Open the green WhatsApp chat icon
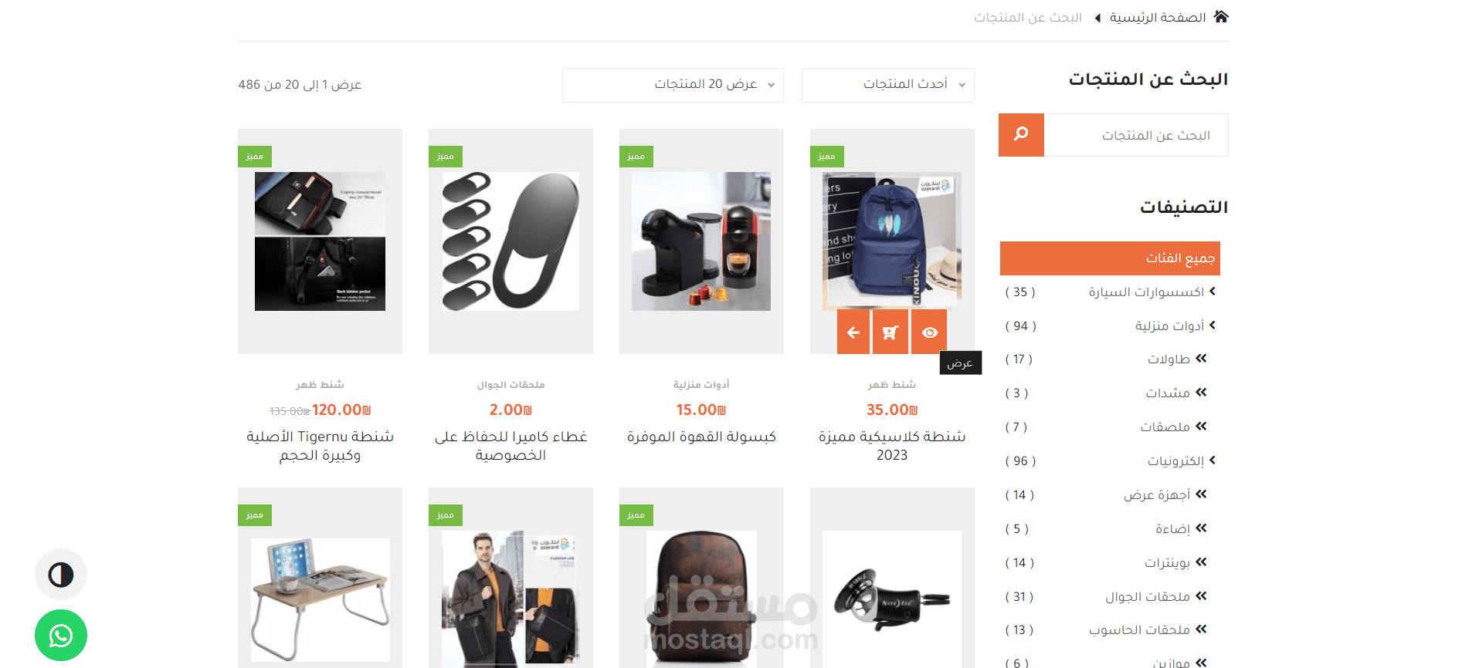The image size is (1462, 668). pyautogui.click(x=61, y=635)
